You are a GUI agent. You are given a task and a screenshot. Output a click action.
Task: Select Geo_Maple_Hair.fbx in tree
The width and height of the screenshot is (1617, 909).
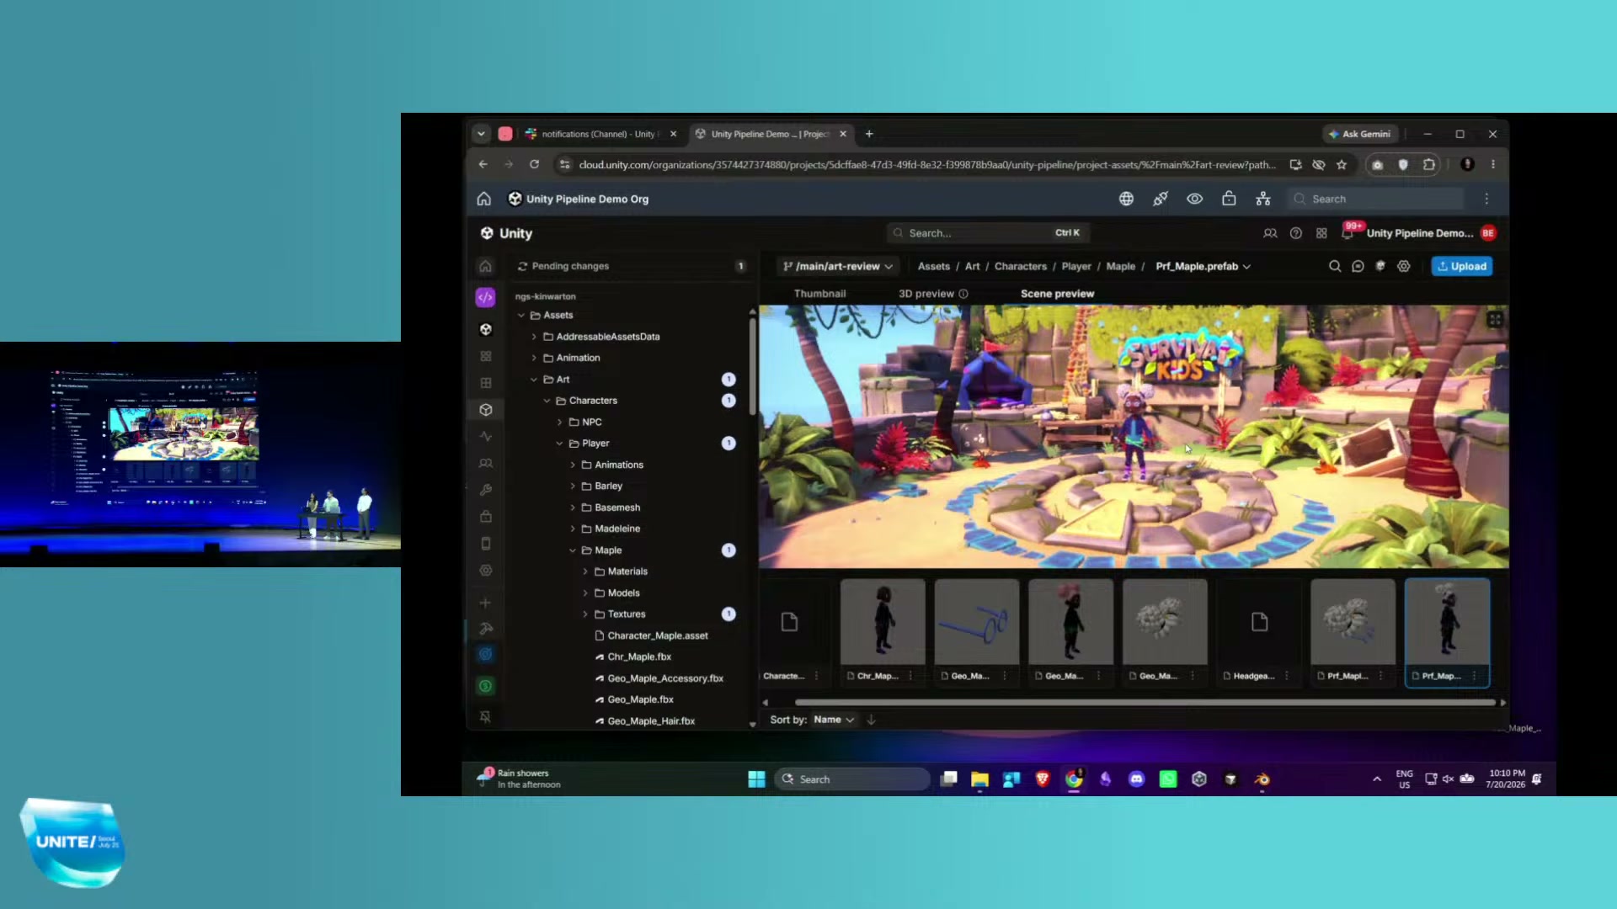(650, 721)
